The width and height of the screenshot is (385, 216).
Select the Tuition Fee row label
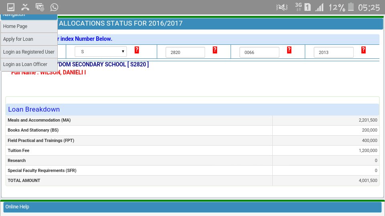pyautogui.click(x=18, y=151)
